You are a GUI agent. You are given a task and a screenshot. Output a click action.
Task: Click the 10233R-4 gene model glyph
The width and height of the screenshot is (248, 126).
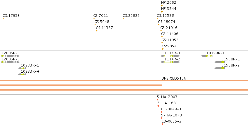click(x=22, y=74)
